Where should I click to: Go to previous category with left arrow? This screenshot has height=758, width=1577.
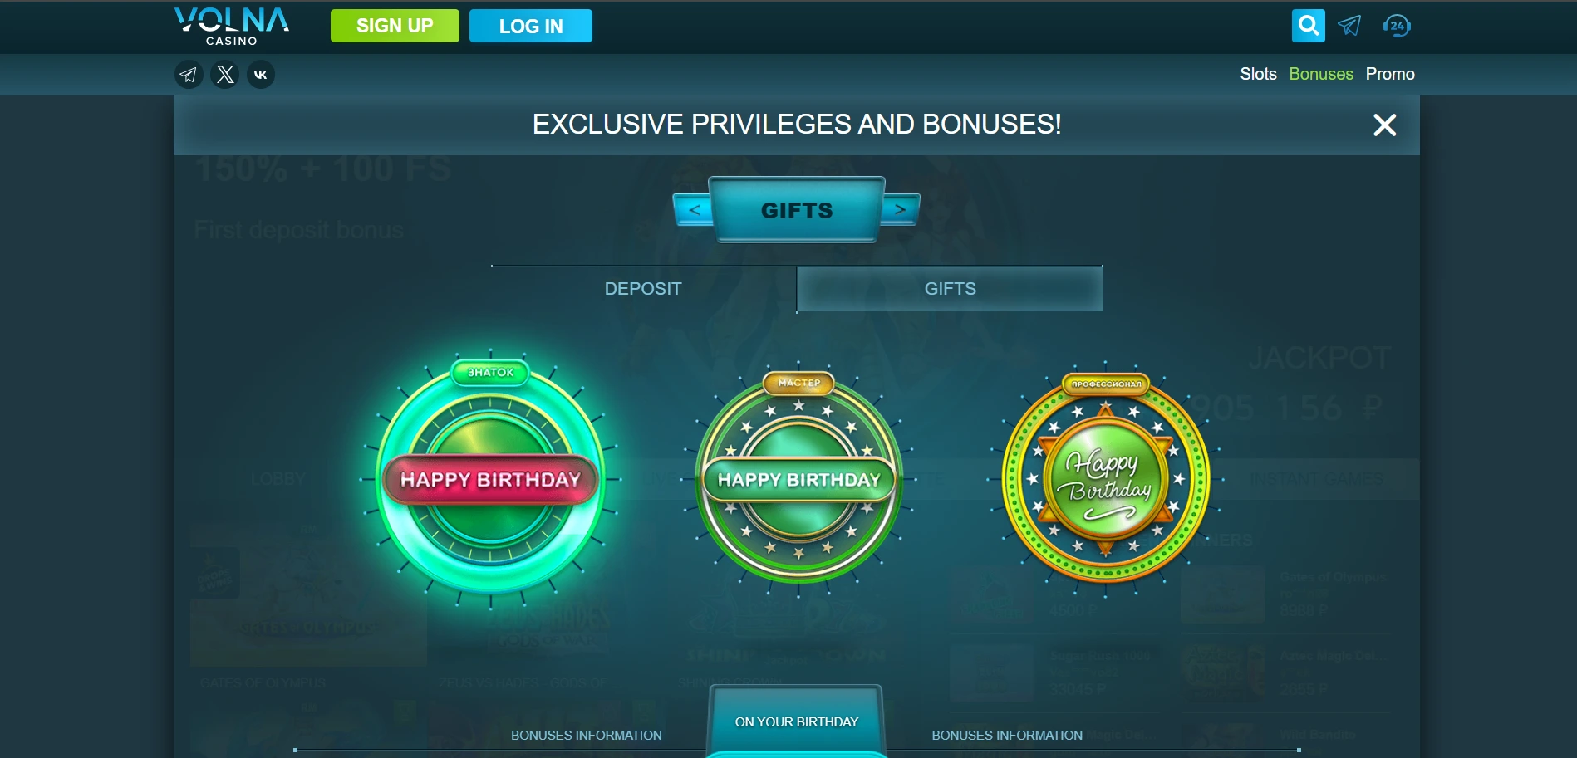point(694,209)
